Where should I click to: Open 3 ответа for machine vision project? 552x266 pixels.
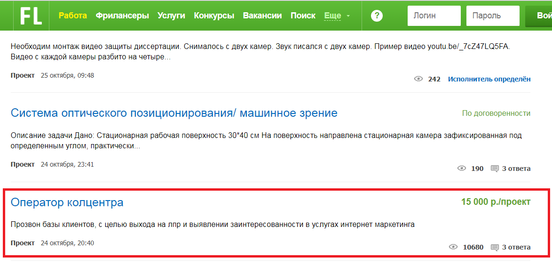[516, 169]
